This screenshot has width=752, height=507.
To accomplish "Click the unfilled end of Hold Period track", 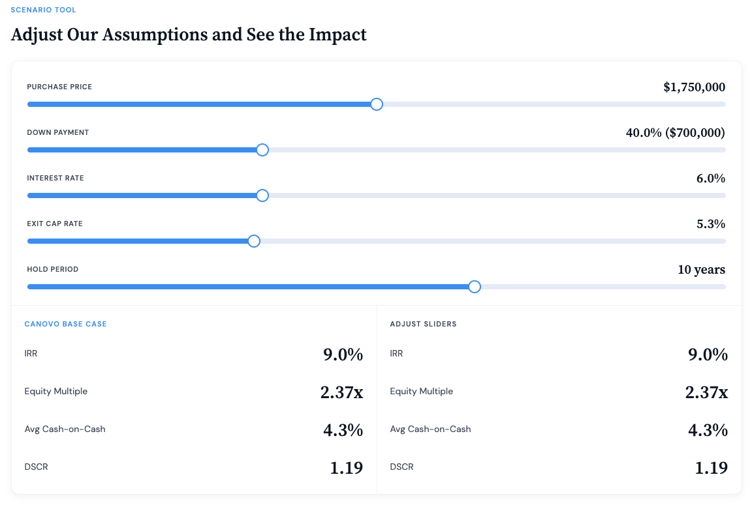I will (718, 287).
